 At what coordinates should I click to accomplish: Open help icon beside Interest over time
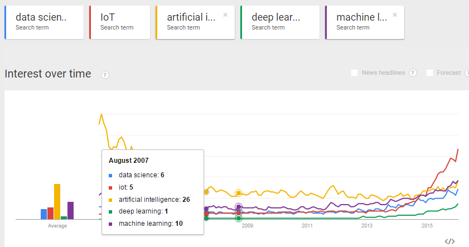[105, 75]
